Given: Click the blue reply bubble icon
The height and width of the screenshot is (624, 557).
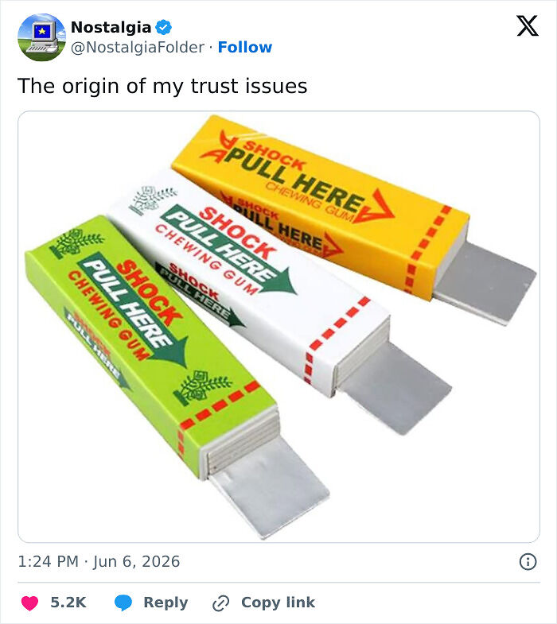Looking at the screenshot, I should (x=123, y=603).
